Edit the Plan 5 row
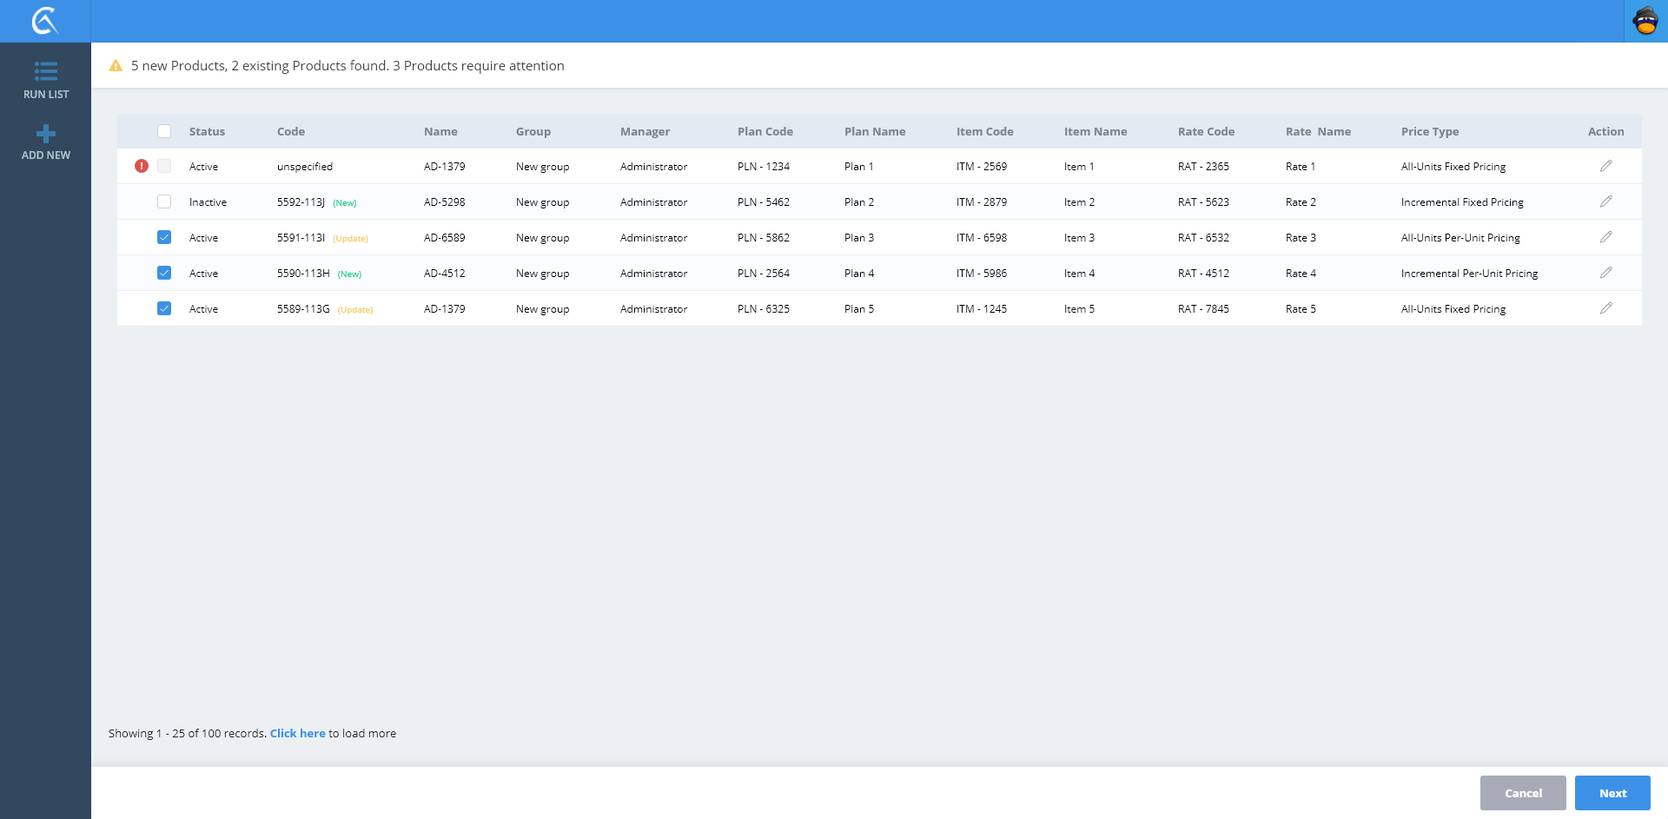Viewport: 1668px width, 819px height. (1605, 308)
